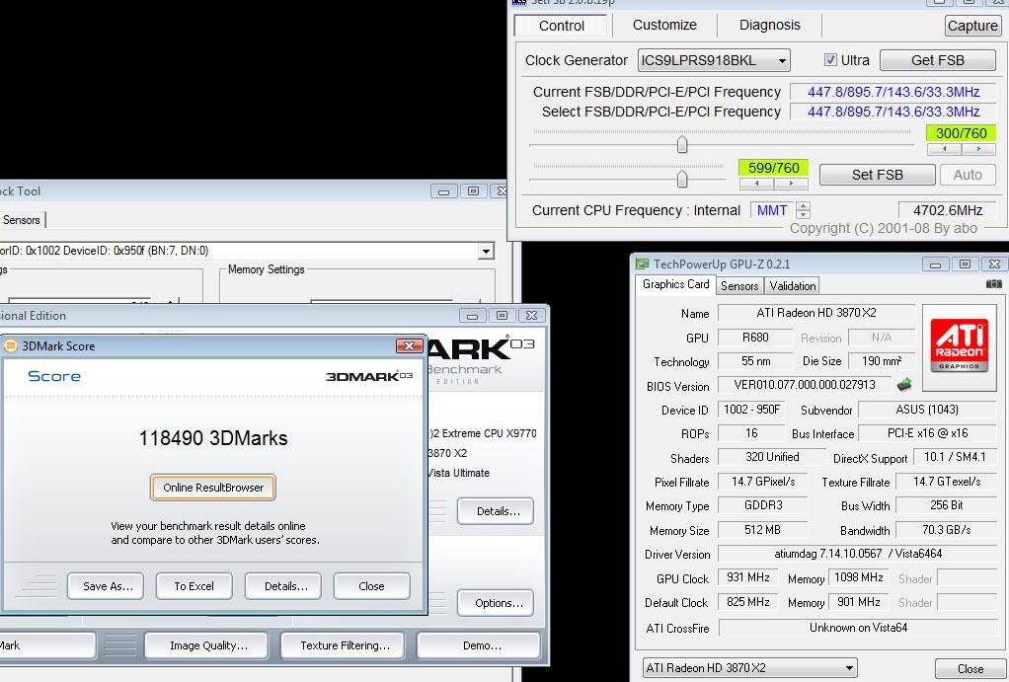Click the 1098 MHz memory clock value
This screenshot has height=682, width=1009.
click(x=858, y=577)
